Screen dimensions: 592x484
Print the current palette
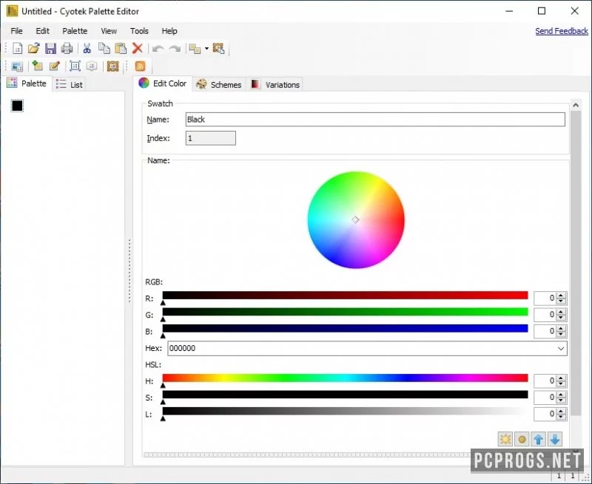point(67,48)
